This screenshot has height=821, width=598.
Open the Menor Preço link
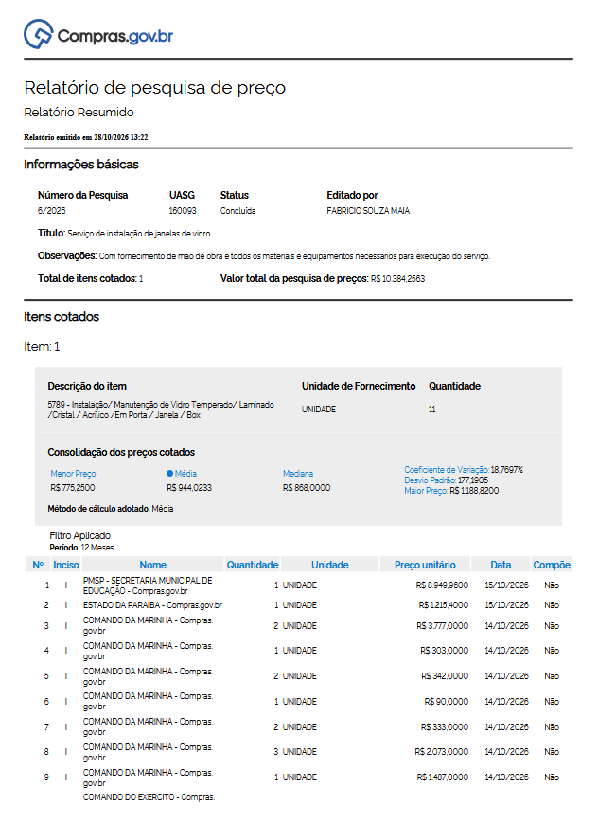73,474
